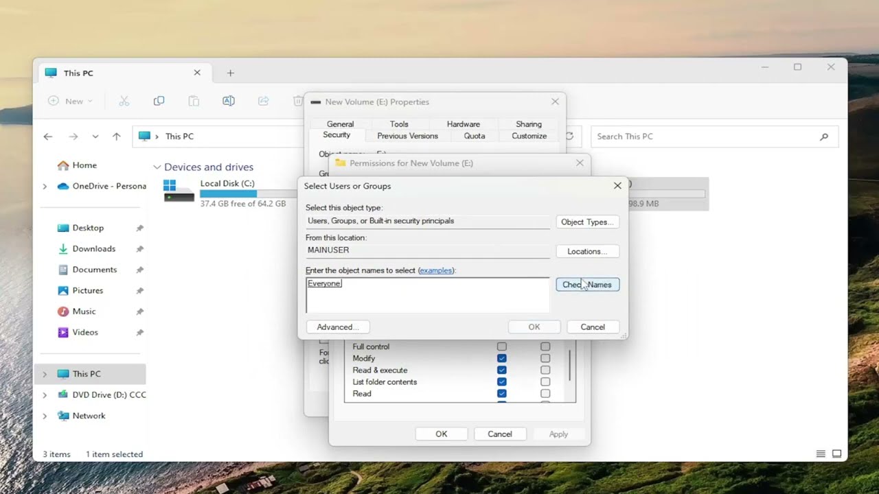Screen dimensions: 879x494
Task: Click Local Disk (C:) drive icon
Action: 179,191
